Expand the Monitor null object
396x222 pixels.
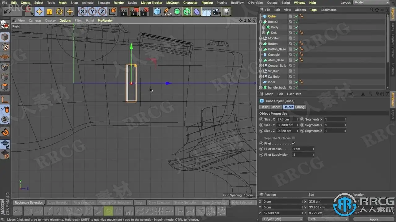pos(261,38)
